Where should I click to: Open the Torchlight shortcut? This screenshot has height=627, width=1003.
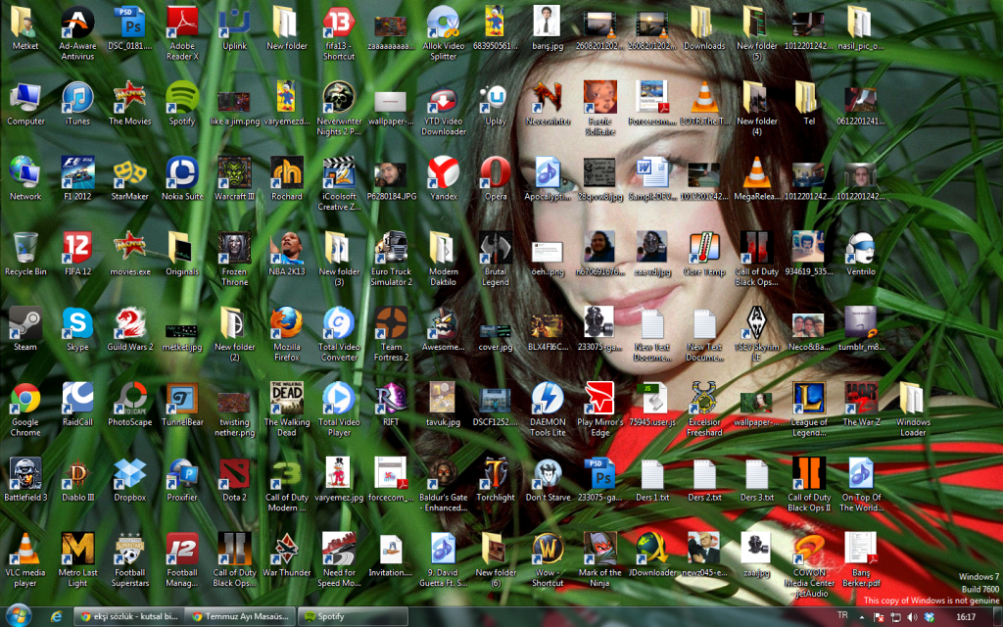tap(496, 474)
